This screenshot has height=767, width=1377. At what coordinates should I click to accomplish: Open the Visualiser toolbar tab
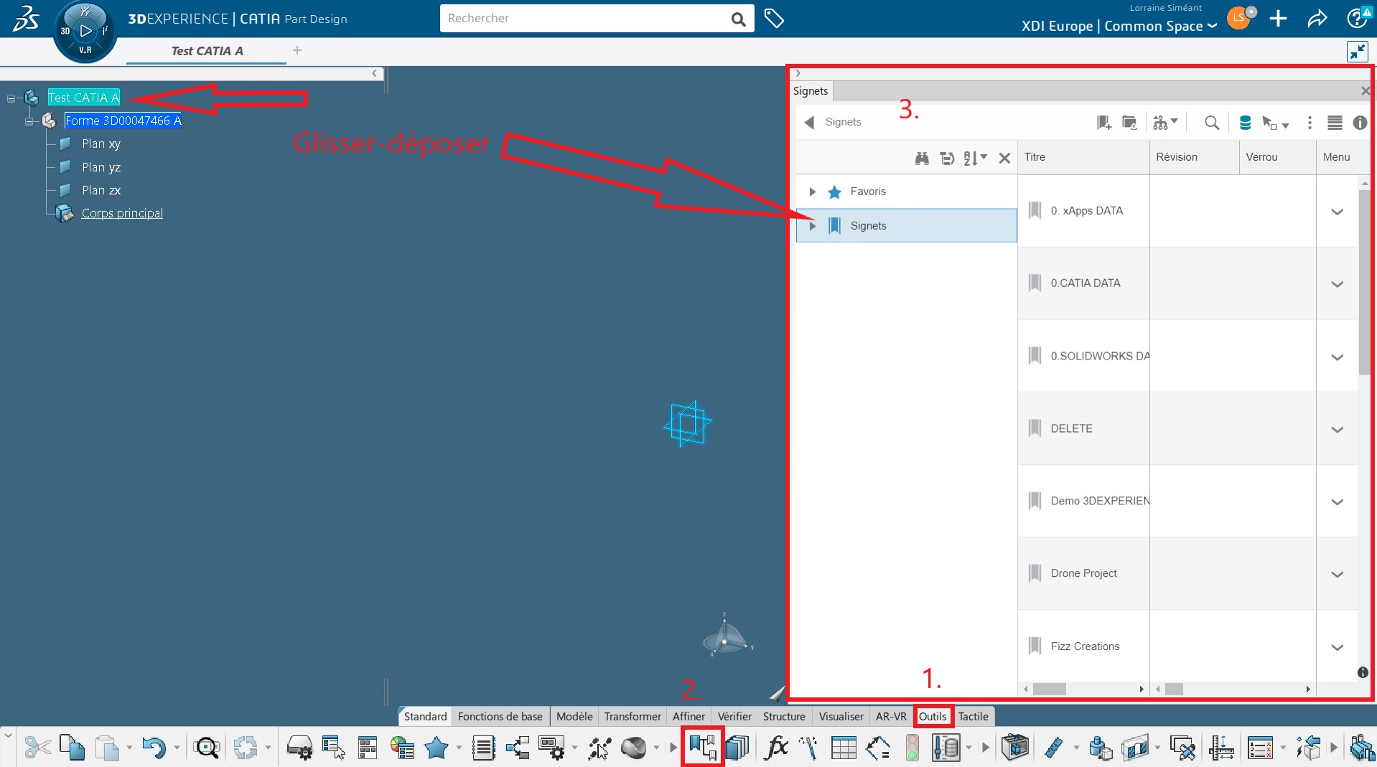841,716
